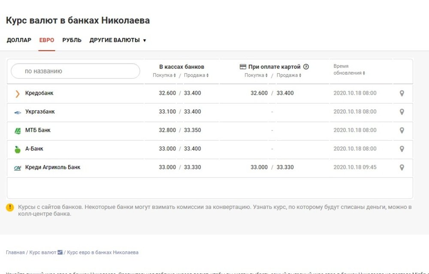Select the ЕВРО tab

point(47,40)
